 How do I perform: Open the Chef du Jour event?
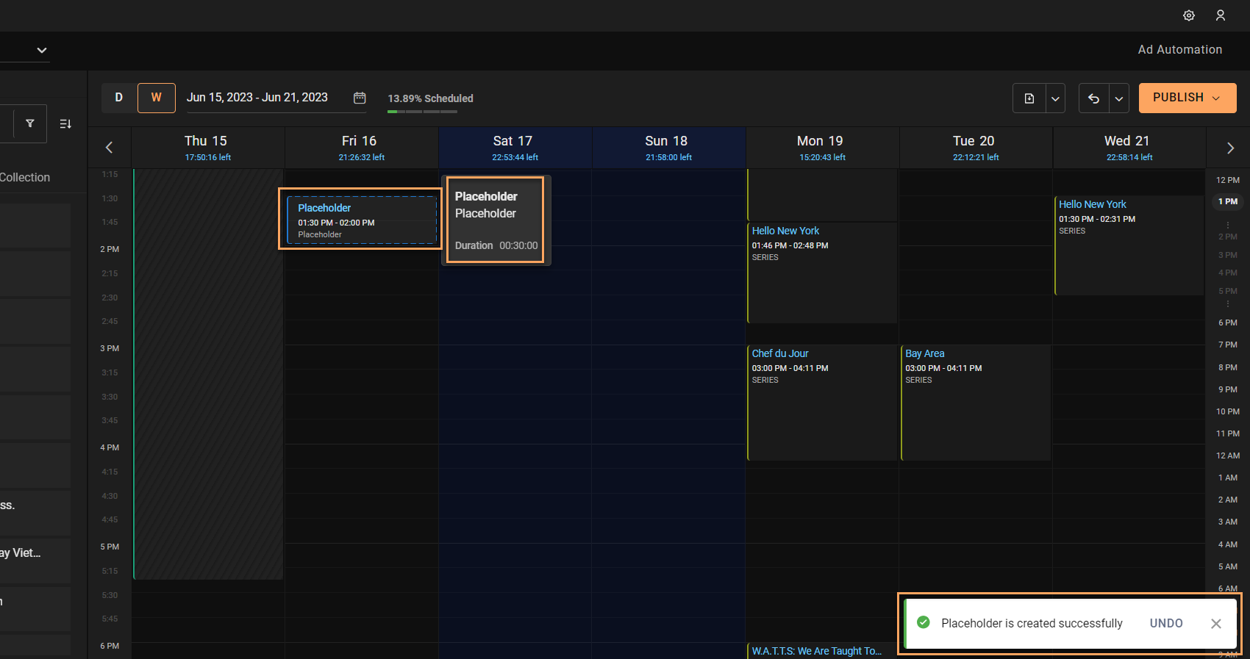823,403
